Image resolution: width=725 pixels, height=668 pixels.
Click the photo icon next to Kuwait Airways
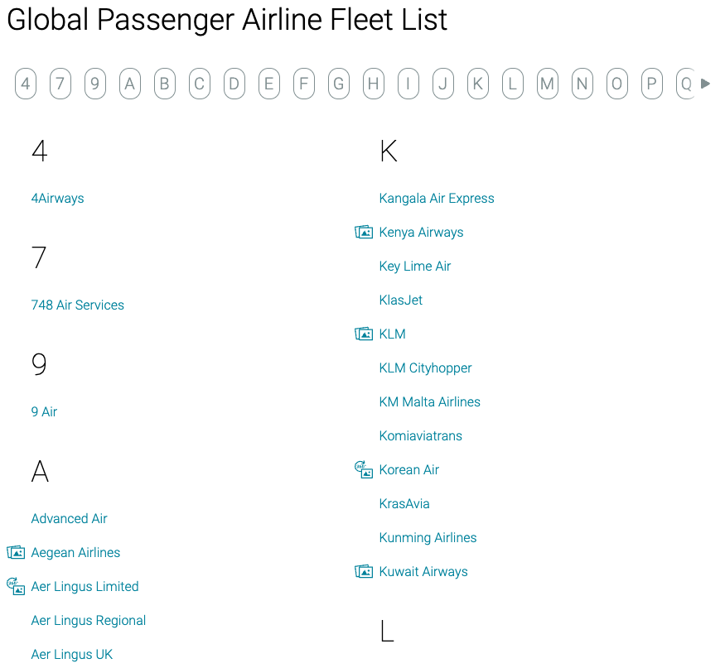pyautogui.click(x=364, y=572)
